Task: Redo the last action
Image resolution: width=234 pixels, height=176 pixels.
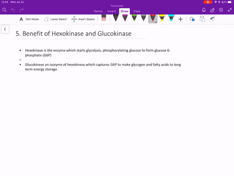Action: [x=21, y=10]
